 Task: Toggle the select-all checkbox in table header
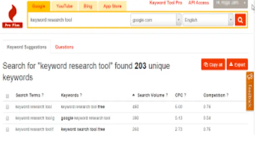tap(7, 96)
